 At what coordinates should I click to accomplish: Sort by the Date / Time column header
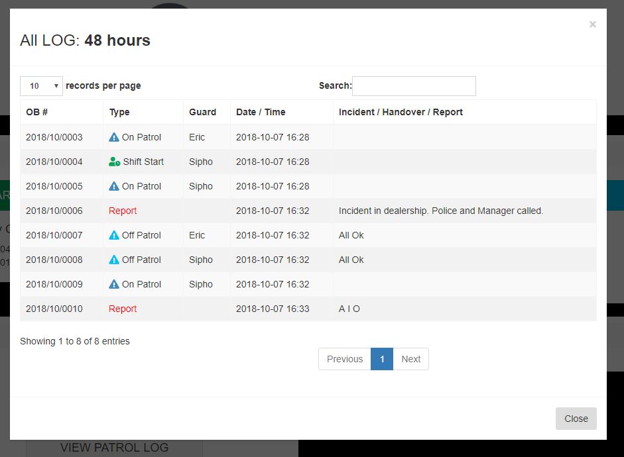[x=261, y=112]
